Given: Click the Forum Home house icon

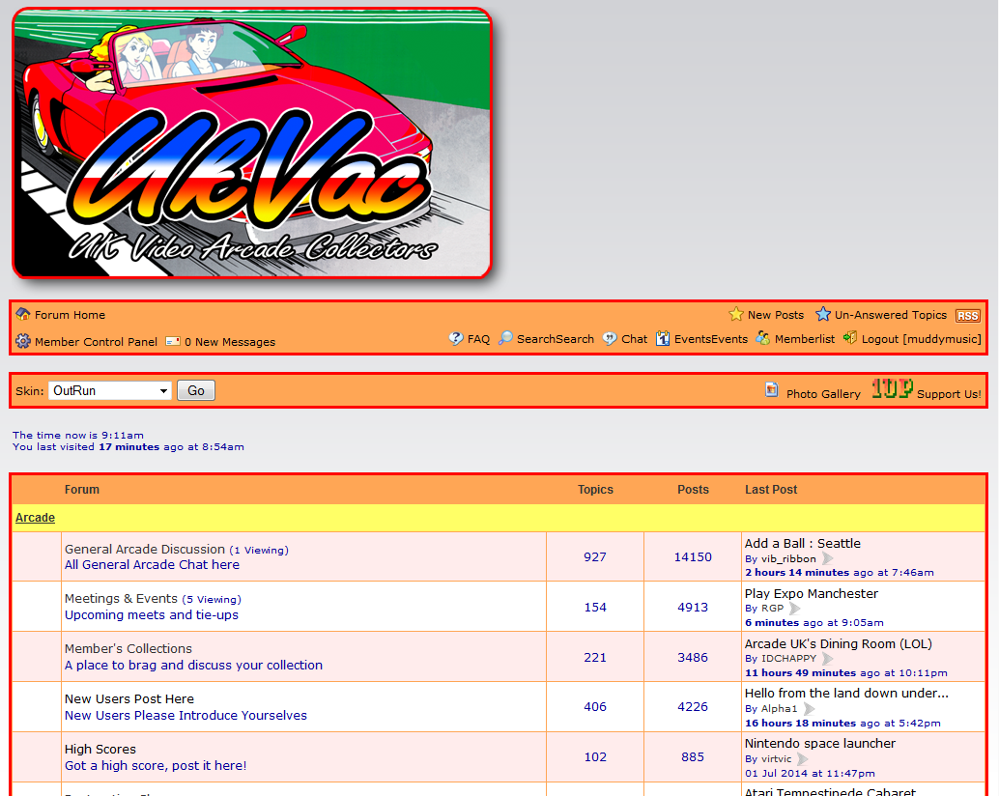Looking at the screenshot, I should tap(23, 314).
